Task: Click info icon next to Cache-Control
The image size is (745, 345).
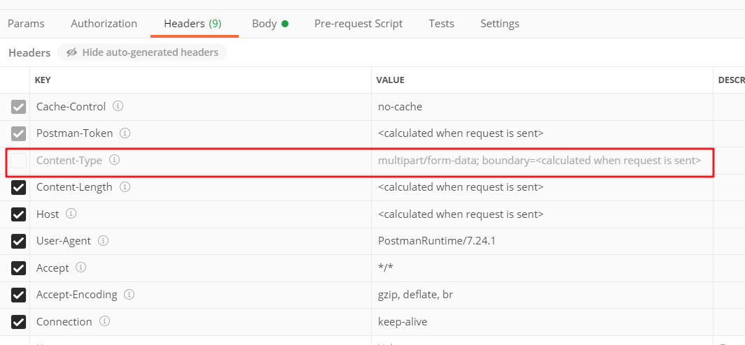Action: 118,106
